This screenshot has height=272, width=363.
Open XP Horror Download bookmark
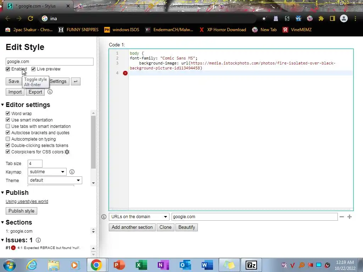click(x=223, y=30)
